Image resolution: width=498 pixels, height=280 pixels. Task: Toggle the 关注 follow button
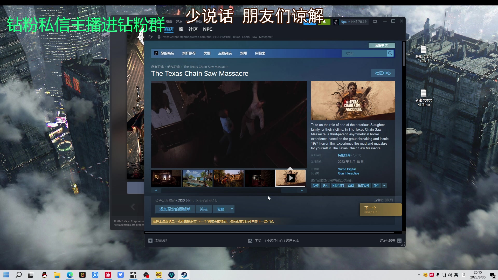(x=204, y=209)
